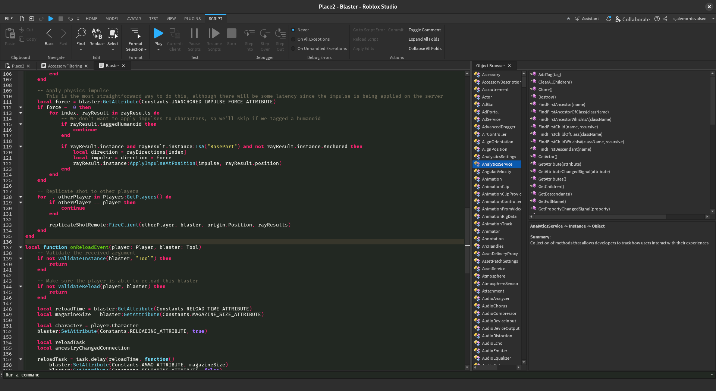The image size is (716, 391).
Task: Click Toggle Comment action
Action: (x=424, y=30)
